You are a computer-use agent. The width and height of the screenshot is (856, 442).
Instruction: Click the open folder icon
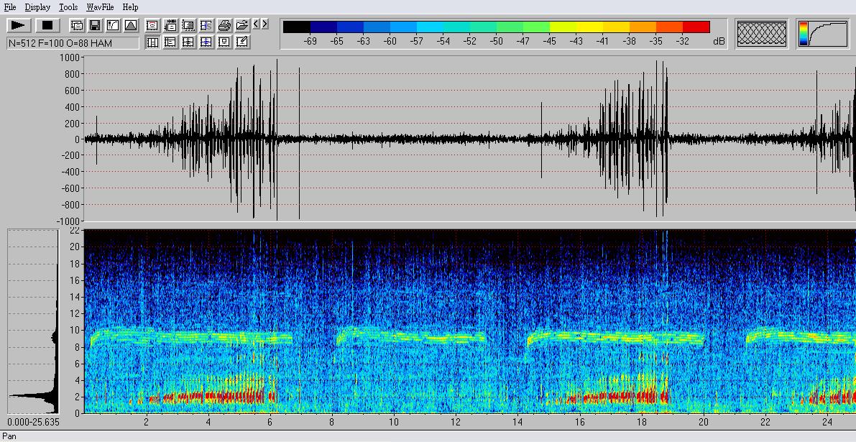click(242, 25)
